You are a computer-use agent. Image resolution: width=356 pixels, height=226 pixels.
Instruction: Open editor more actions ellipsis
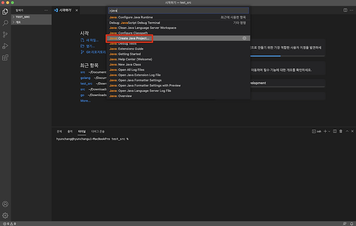pos(351,10)
